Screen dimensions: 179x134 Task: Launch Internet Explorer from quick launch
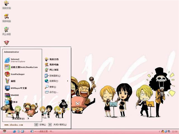tap(14, 131)
